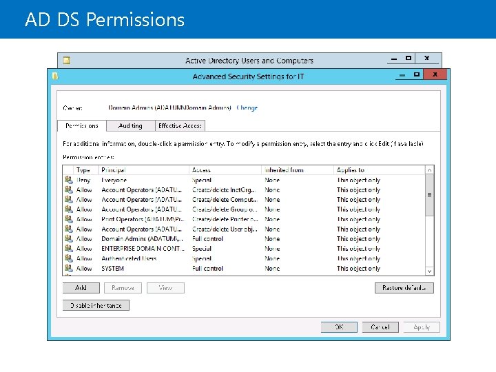
Task: Click Full control in the Domain Admins row
Action: tap(207, 239)
